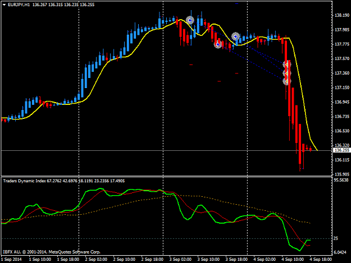Click the 6.0424 indicator scale value
Viewport: 351px width, 263px height.
click(340, 252)
